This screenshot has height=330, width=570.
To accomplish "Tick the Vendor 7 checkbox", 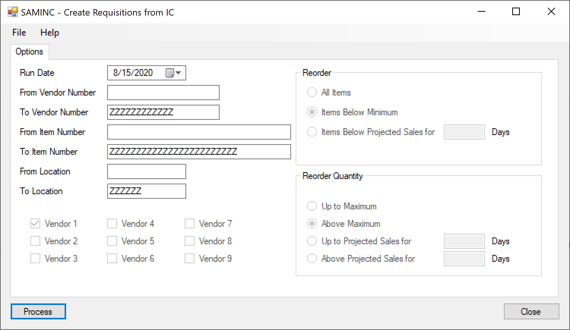I will (x=190, y=224).
